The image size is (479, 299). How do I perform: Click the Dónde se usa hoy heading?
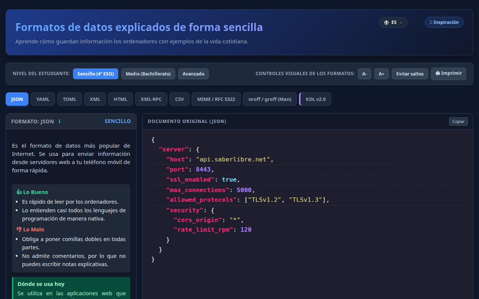[41, 284]
